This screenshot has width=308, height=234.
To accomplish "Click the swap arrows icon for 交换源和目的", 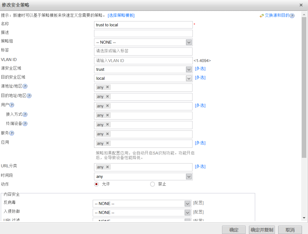I will point(262,16).
